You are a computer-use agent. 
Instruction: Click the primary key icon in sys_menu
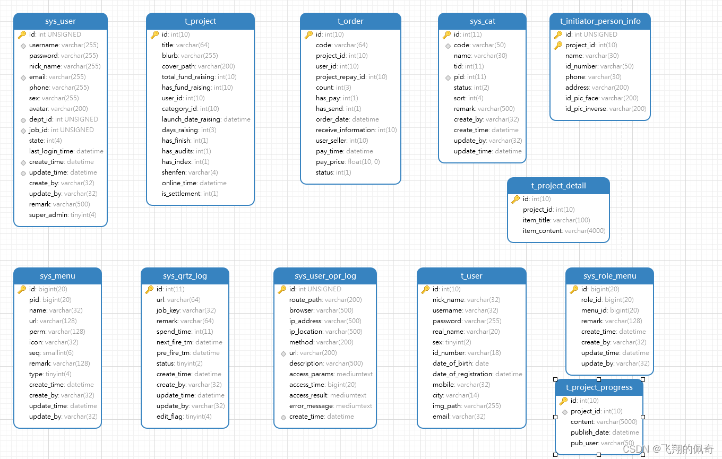[x=22, y=289]
